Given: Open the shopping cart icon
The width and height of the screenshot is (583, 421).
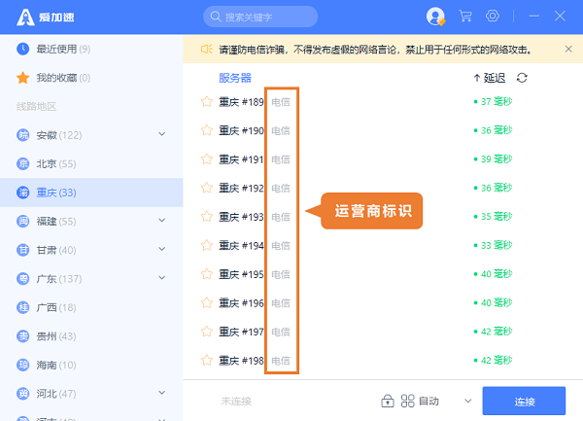Looking at the screenshot, I should (465, 17).
